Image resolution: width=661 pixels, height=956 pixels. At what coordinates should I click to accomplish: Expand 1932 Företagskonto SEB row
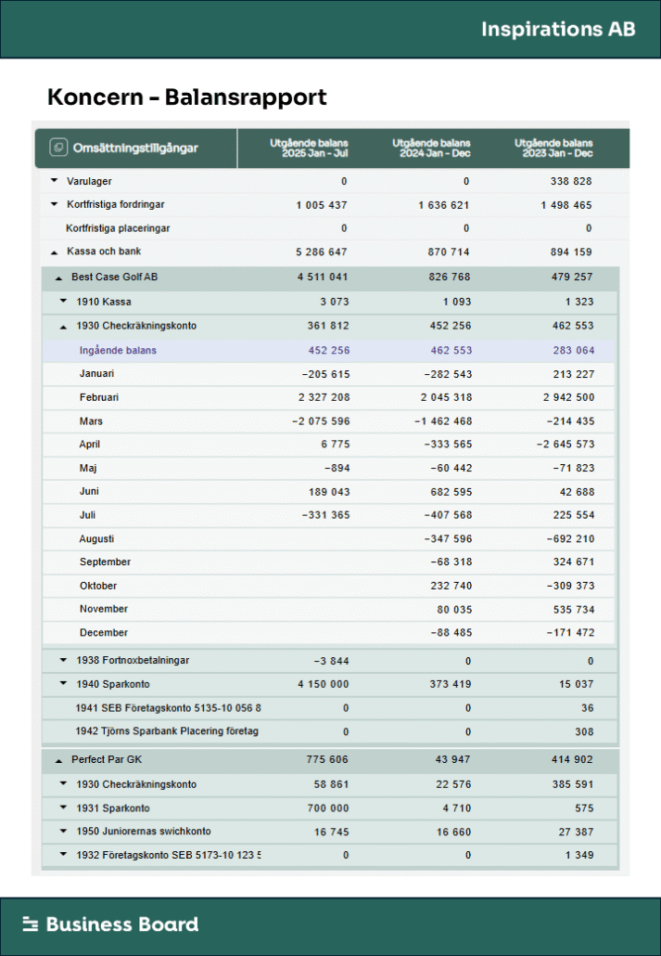(63, 855)
